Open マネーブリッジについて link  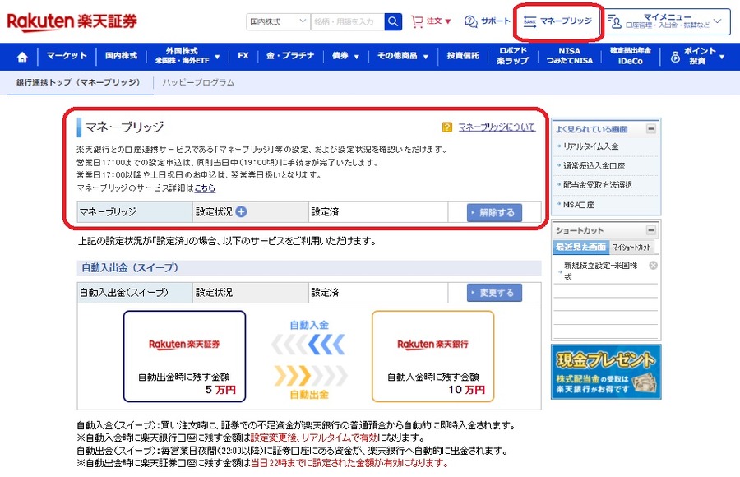coord(497,127)
